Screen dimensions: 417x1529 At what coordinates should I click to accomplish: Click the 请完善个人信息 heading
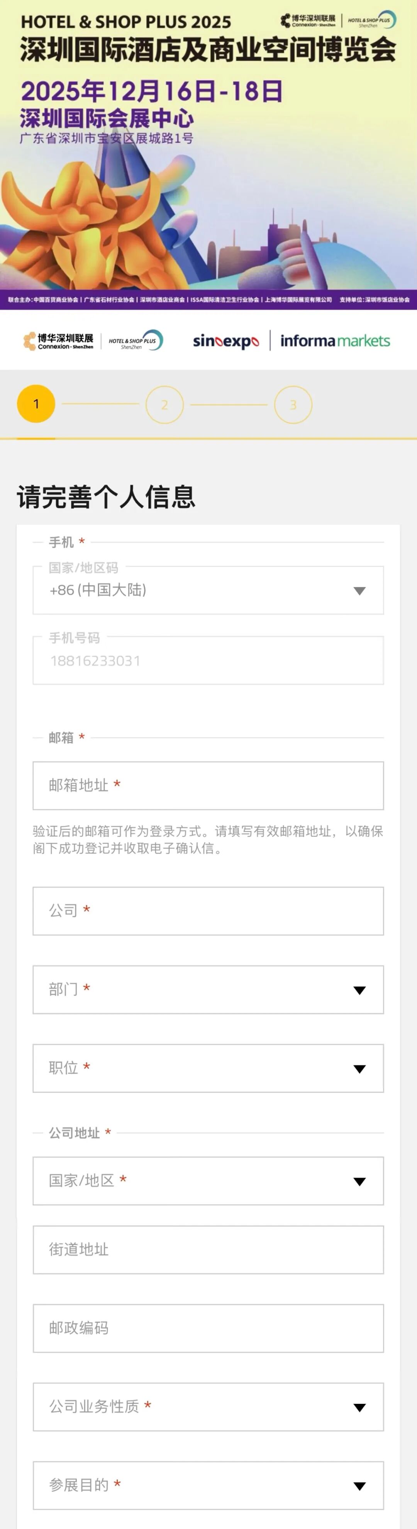(x=106, y=497)
